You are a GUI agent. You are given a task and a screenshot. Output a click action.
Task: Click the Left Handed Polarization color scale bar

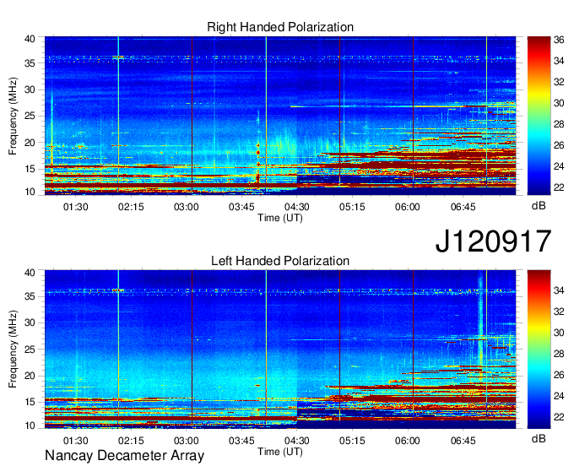(539, 349)
